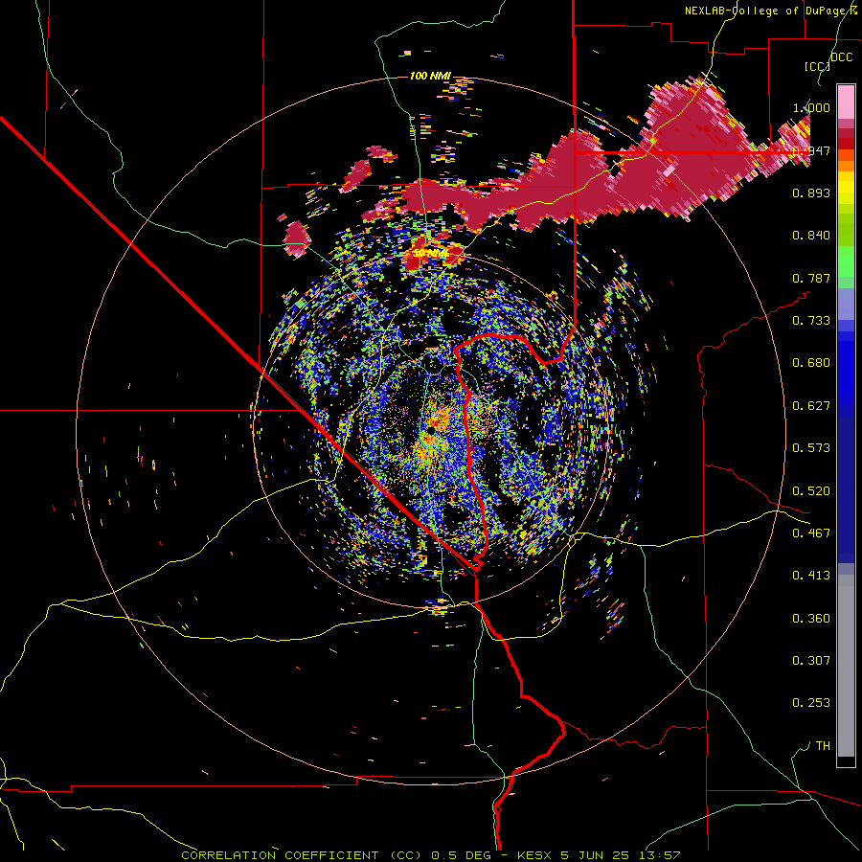Click the [CC] units label
Viewport: 862px width, 862px height.
(817, 66)
